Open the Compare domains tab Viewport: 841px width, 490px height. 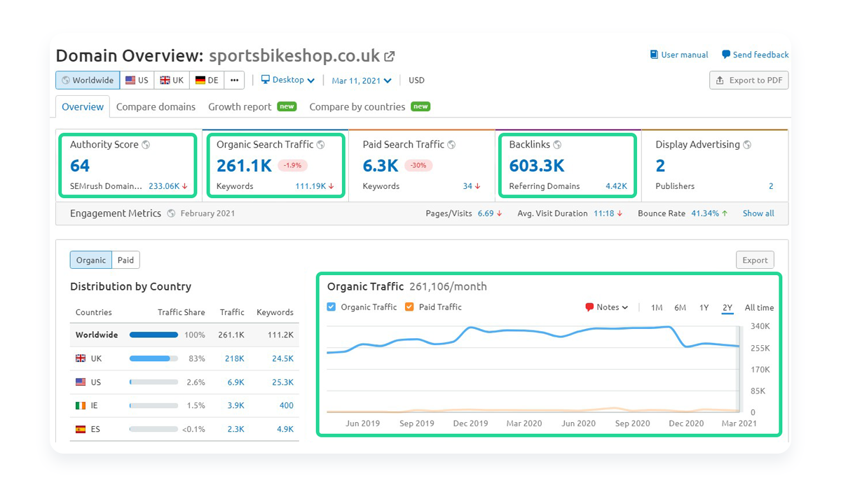pyautogui.click(x=156, y=107)
